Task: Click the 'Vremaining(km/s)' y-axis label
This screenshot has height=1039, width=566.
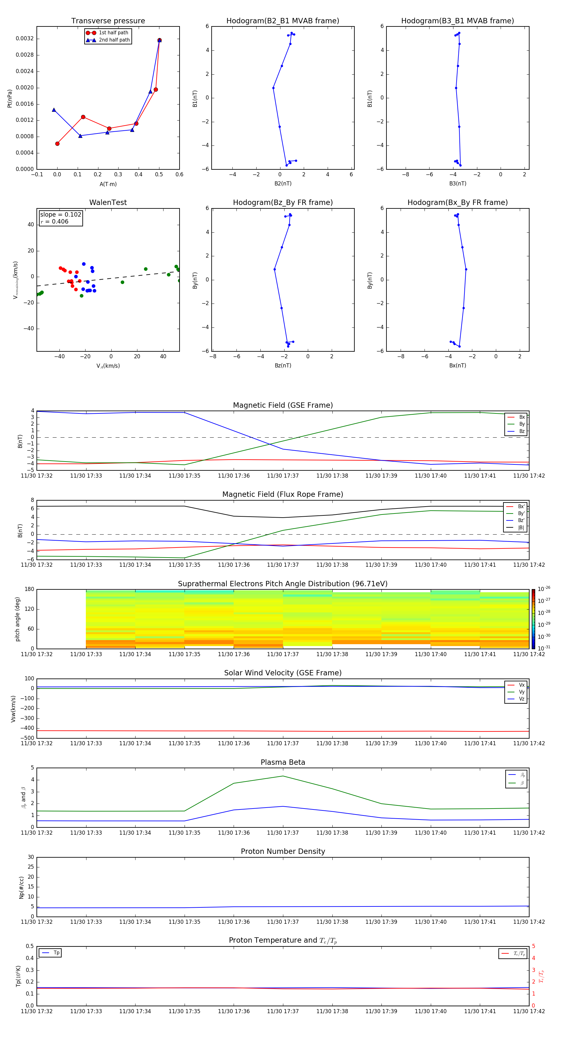Action: pyautogui.click(x=16, y=280)
